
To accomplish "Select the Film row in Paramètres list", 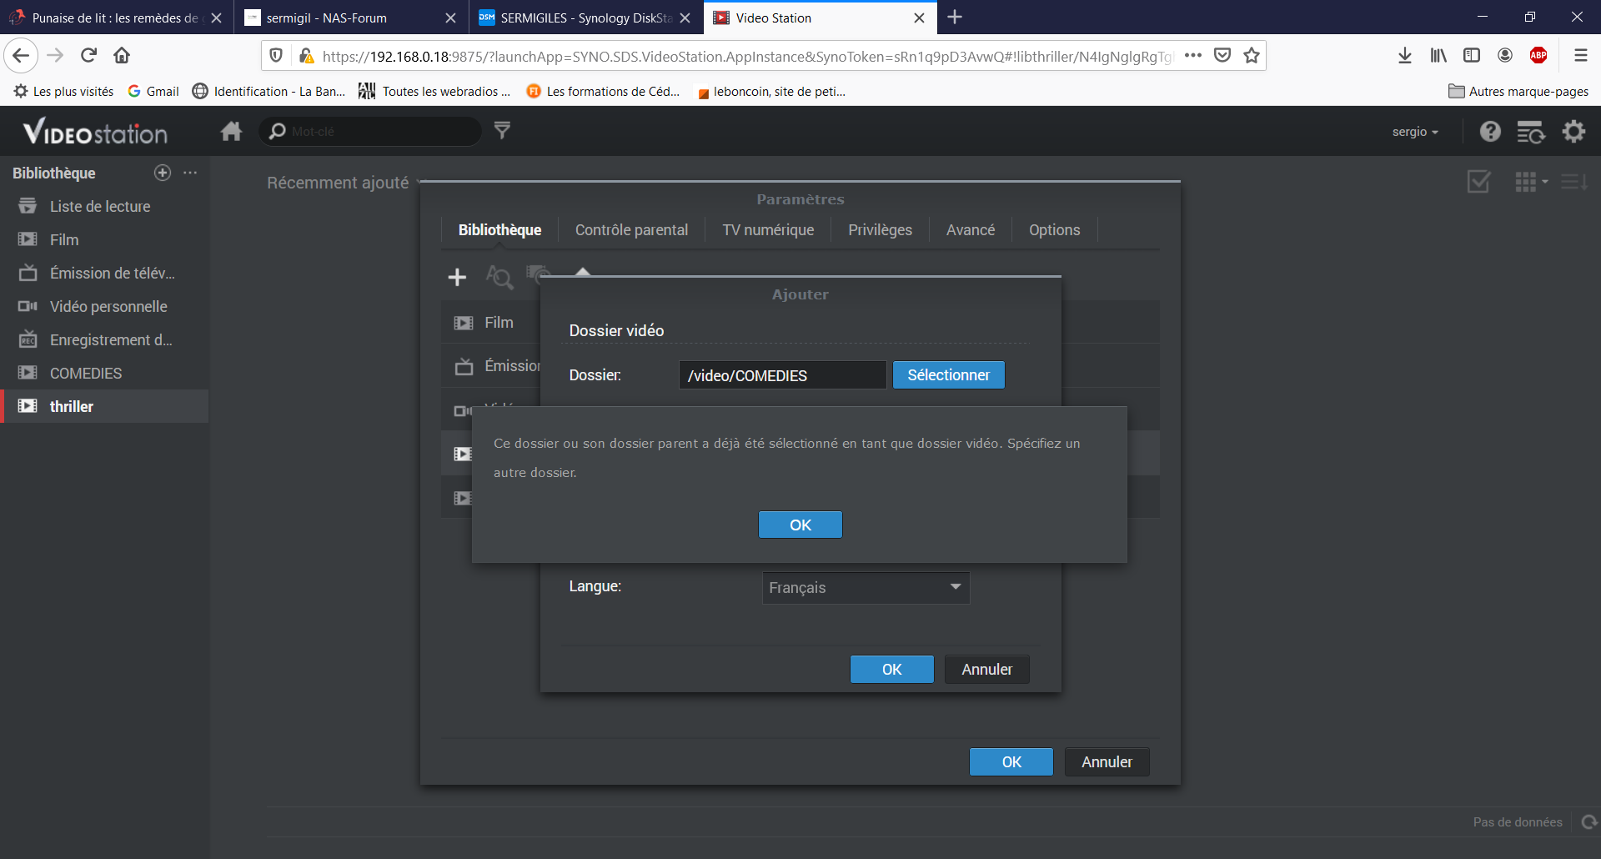I will 491,323.
